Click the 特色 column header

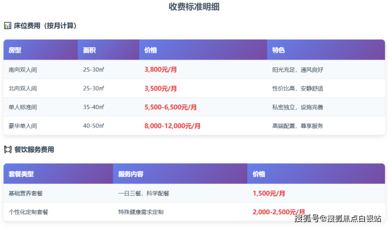[x=278, y=50]
